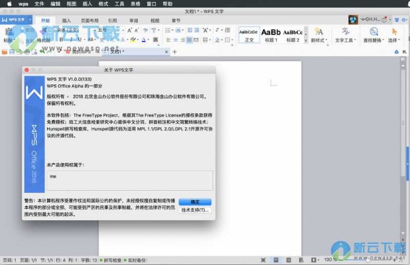Apply the 标题 2 heading style
Viewport: 410px width, 265px height.
293,34
